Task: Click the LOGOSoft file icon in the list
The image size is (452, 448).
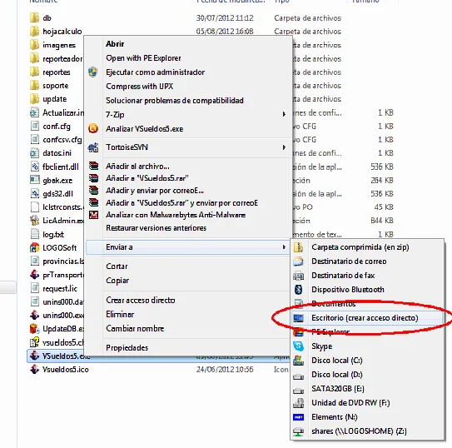Action: click(x=34, y=247)
